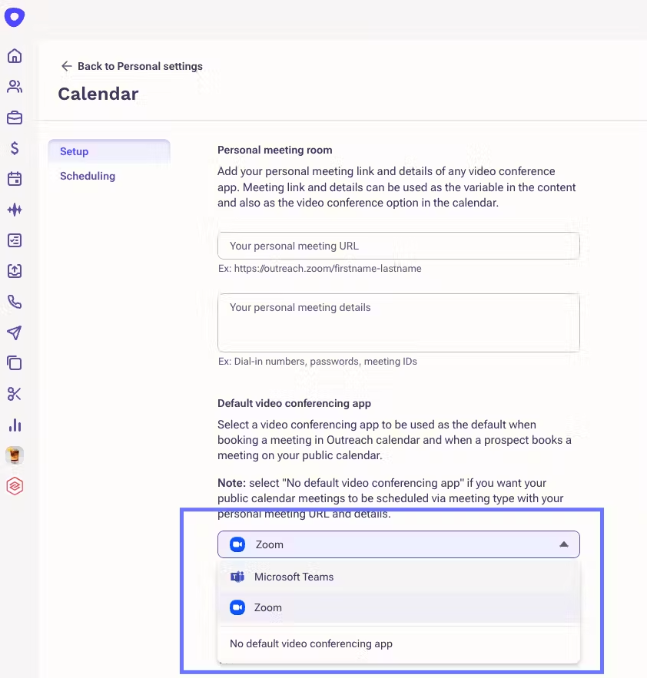The width and height of the screenshot is (647, 678).
Task: Click the Calls phone icon
Action: pyautogui.click(x=15, y=302)
